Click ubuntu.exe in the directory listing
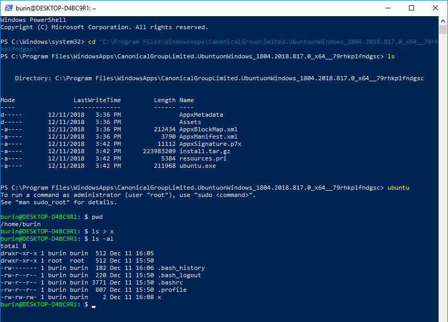Image resolution: width=448 pixels, height=322 pixels. pyautogui.click(x=197, y=166)
